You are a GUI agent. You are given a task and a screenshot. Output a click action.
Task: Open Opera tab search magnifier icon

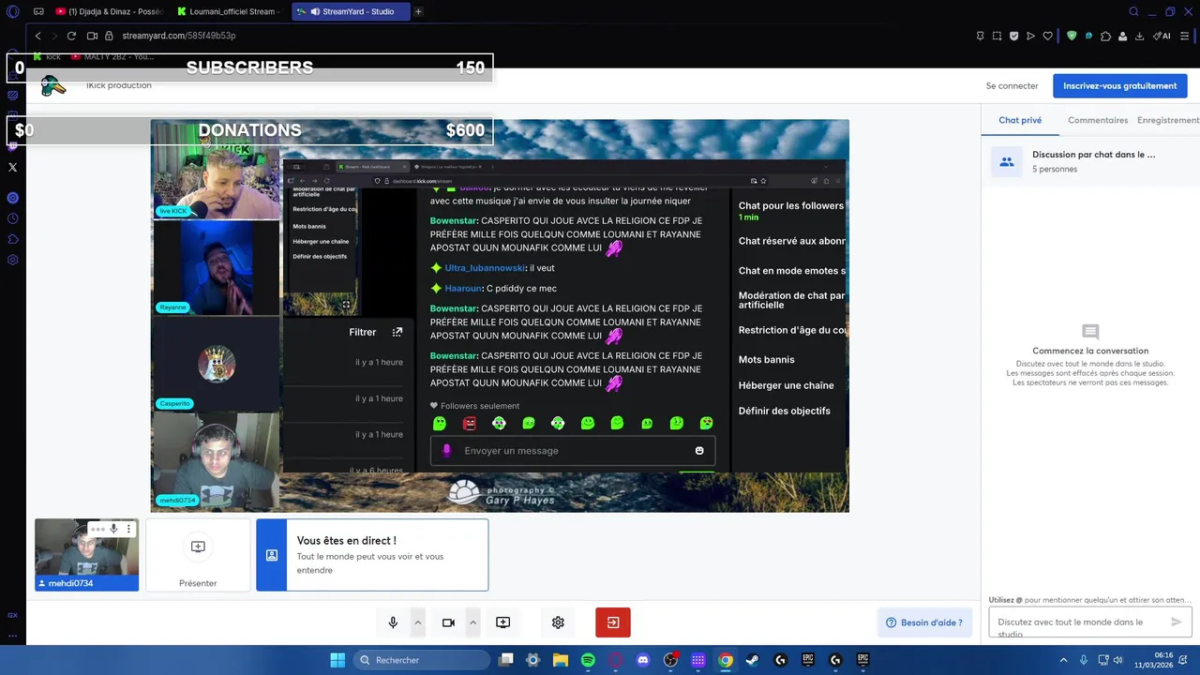click(1133, 11)
